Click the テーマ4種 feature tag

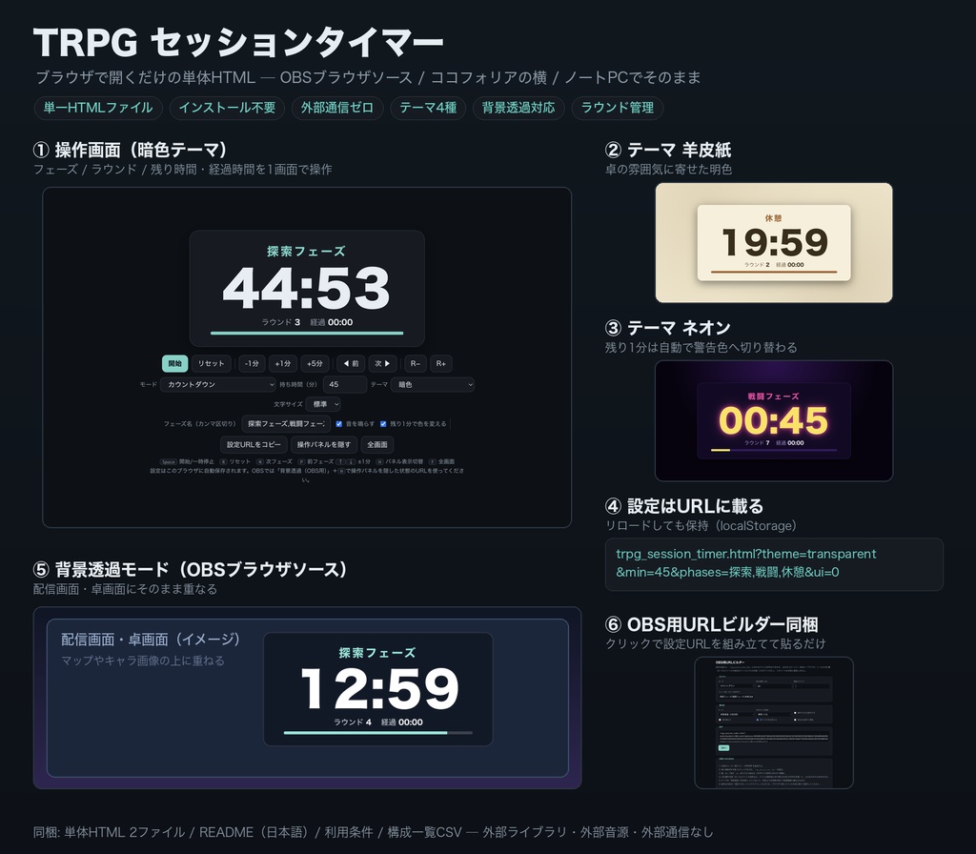[x=428, y=108]
